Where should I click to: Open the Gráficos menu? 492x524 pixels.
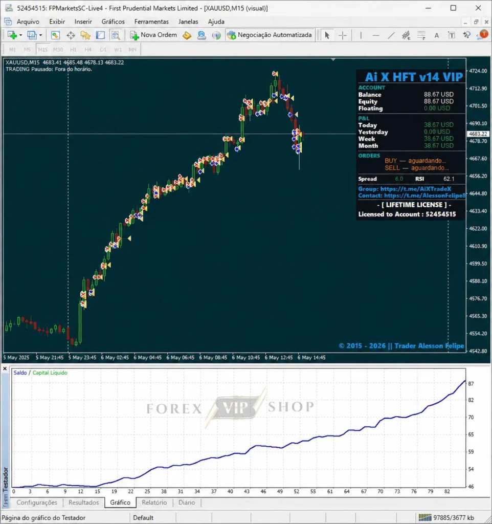[113, 21]
